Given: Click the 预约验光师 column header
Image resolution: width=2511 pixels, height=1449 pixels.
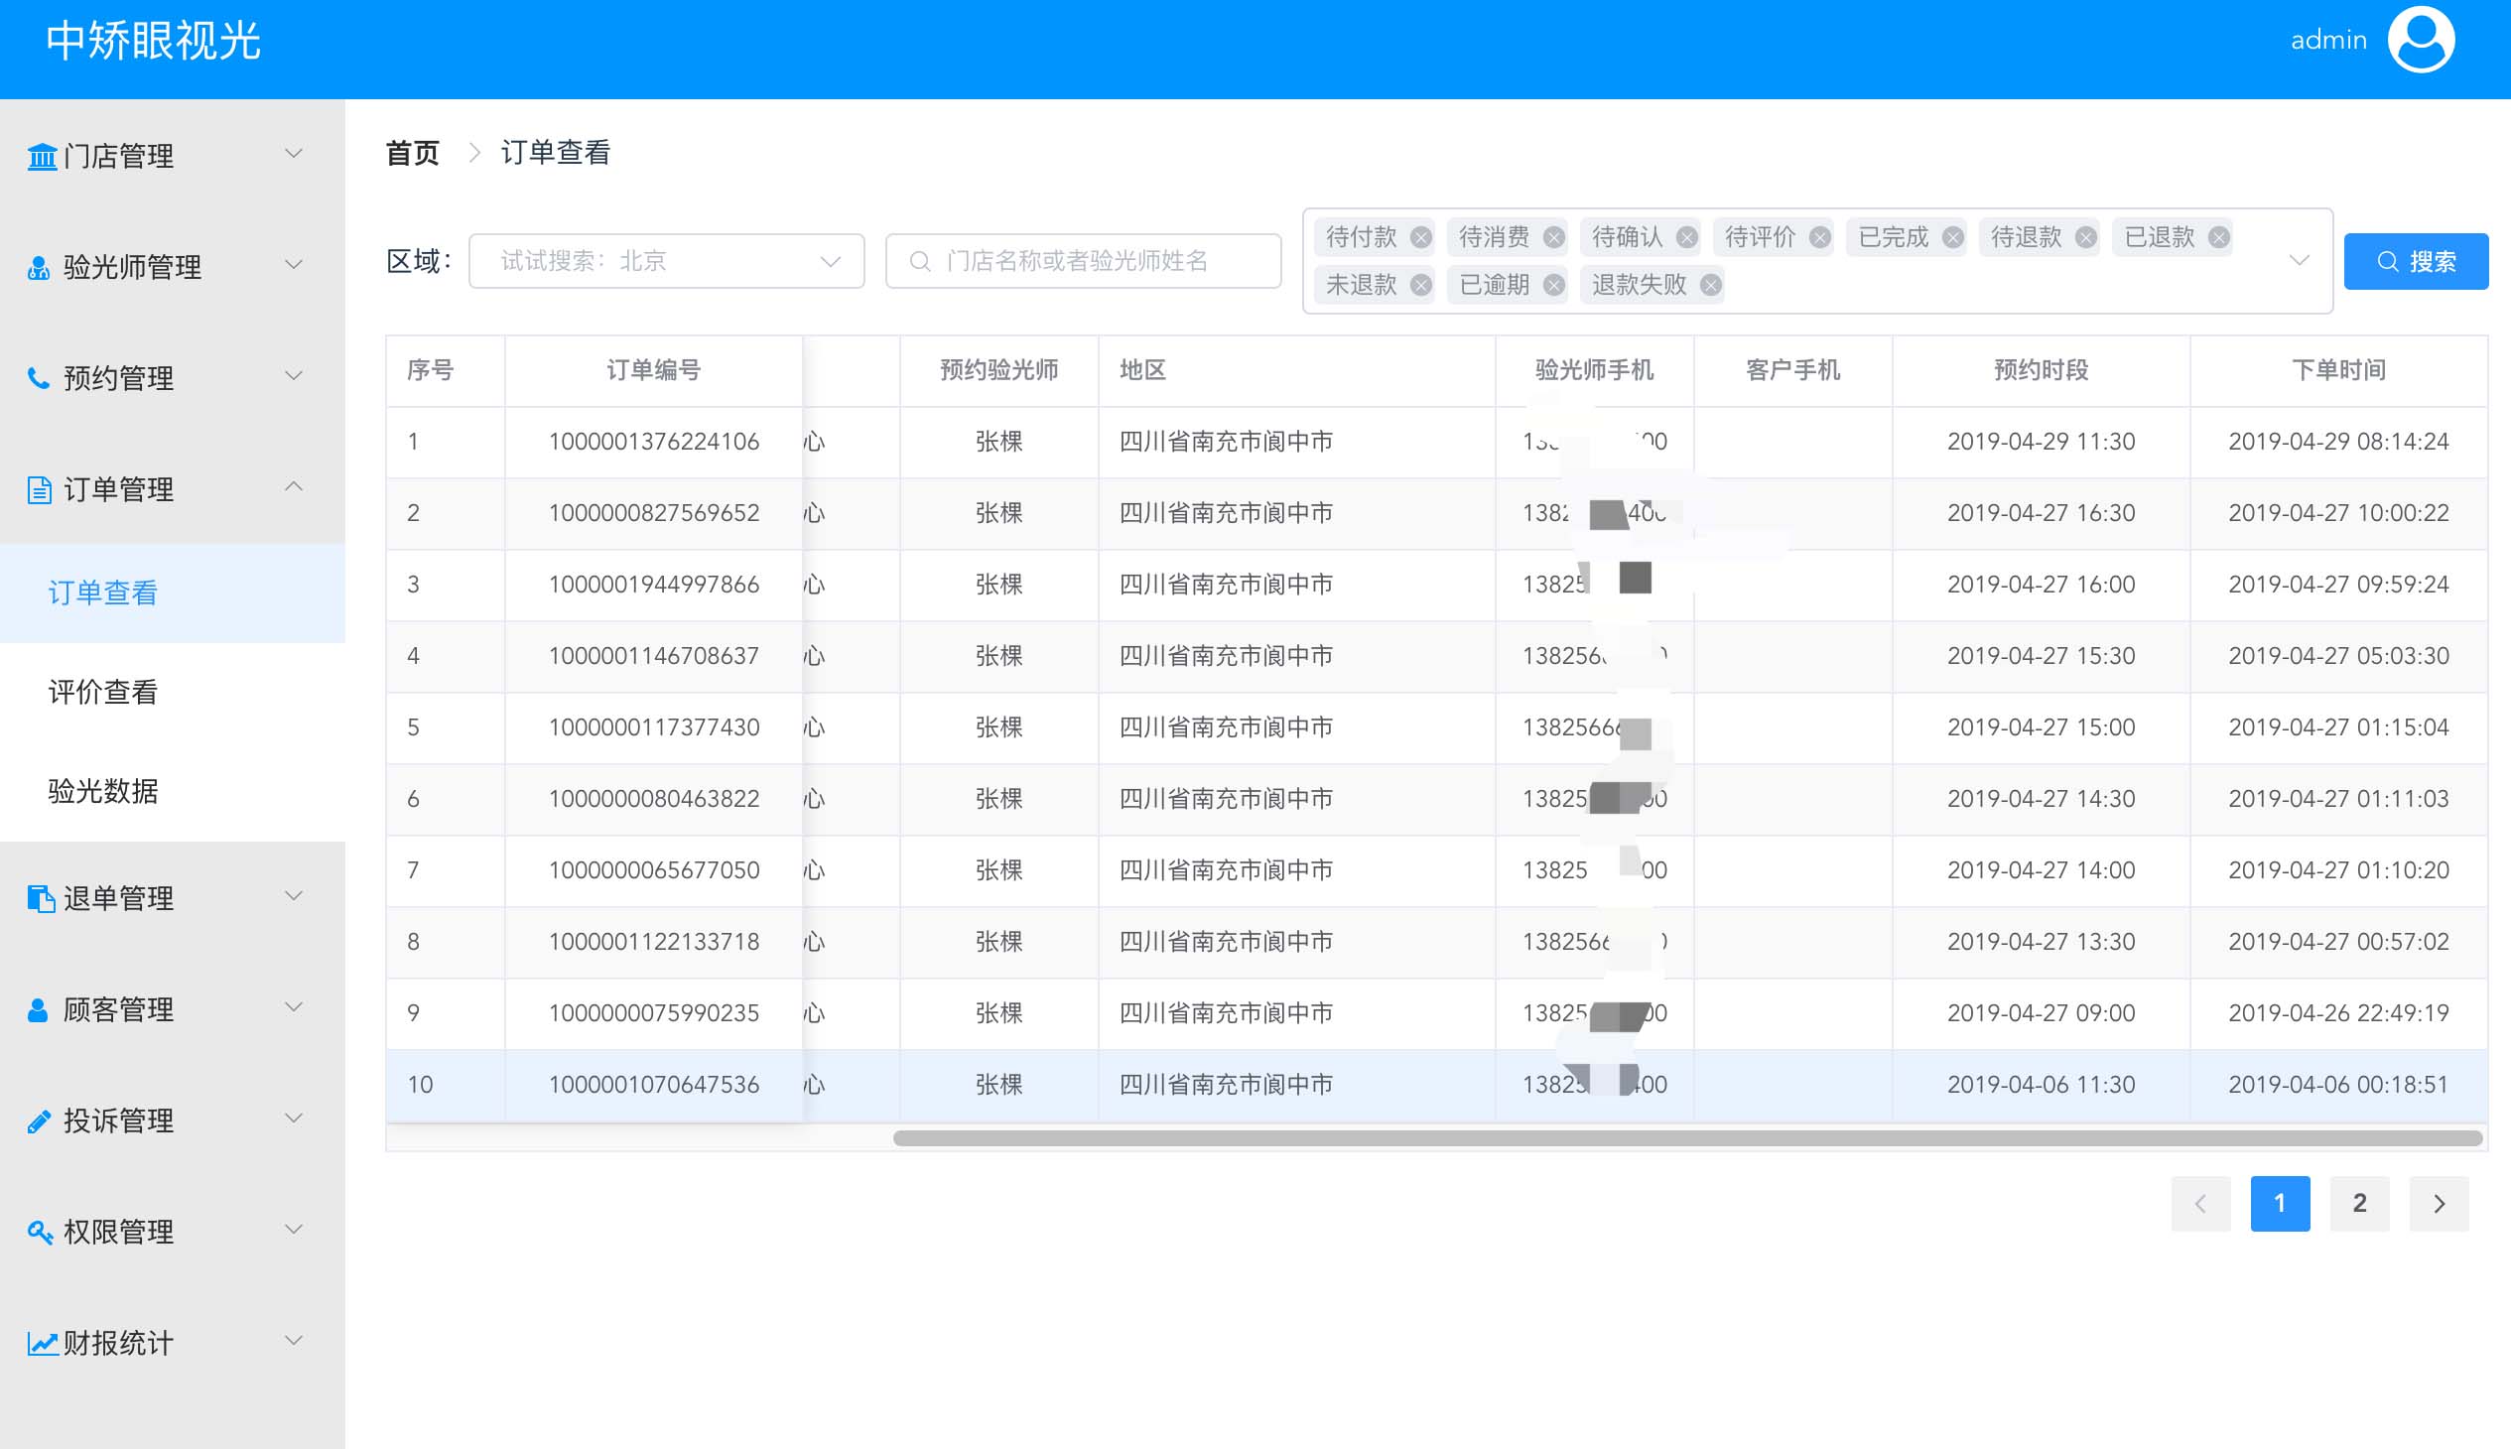Looking at the screenshot, I should coord(998,370).
